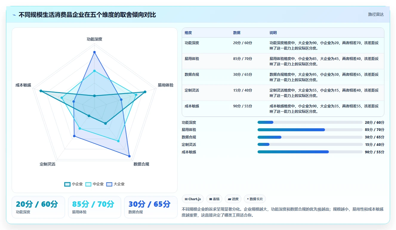Image resolution: width=396 pixels, height=230 pixels.
Task: Toggle the 小企业 legend swatch
Action: (x=67, y=184)
